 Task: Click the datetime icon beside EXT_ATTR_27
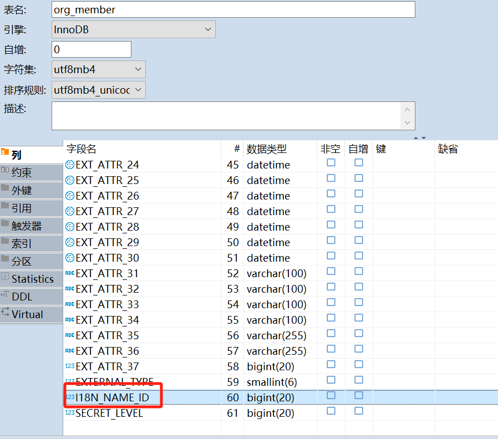(69, 211)
